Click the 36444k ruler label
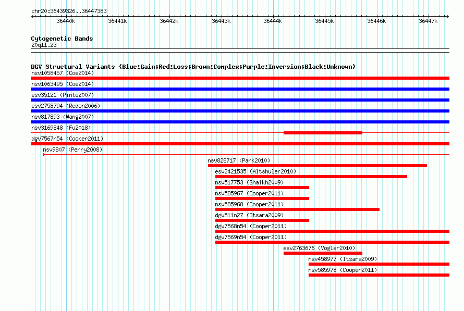The height and width of the screenshot is (311, 464). [x=273, y=21]
